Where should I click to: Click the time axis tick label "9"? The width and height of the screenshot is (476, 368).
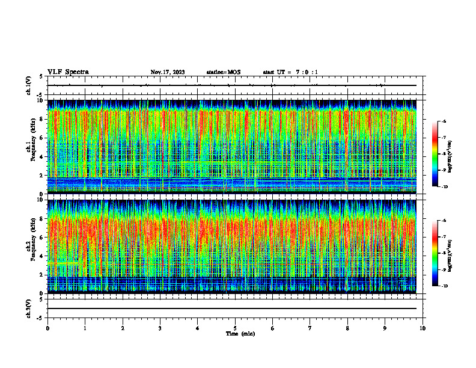tap(385, 328)
